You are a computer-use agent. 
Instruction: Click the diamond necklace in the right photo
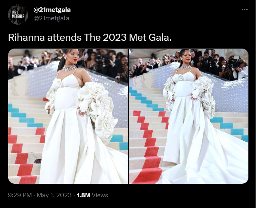[x=186, y=67]
